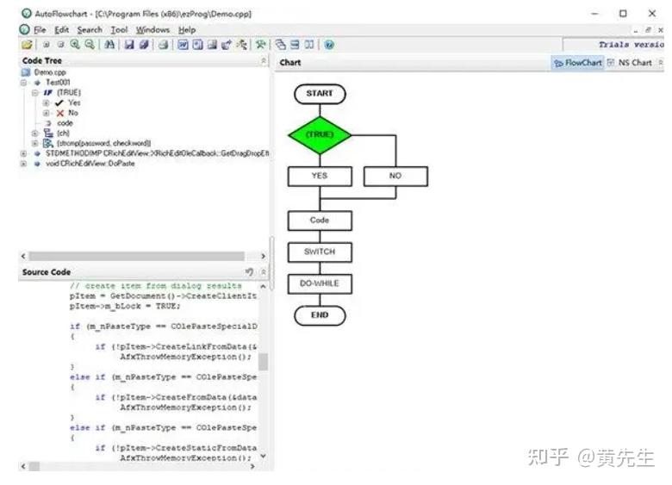The width and height of the screenshot is (672, 485).
Task: Click the tile horizontally icon
Action: [x=296, y=45]
